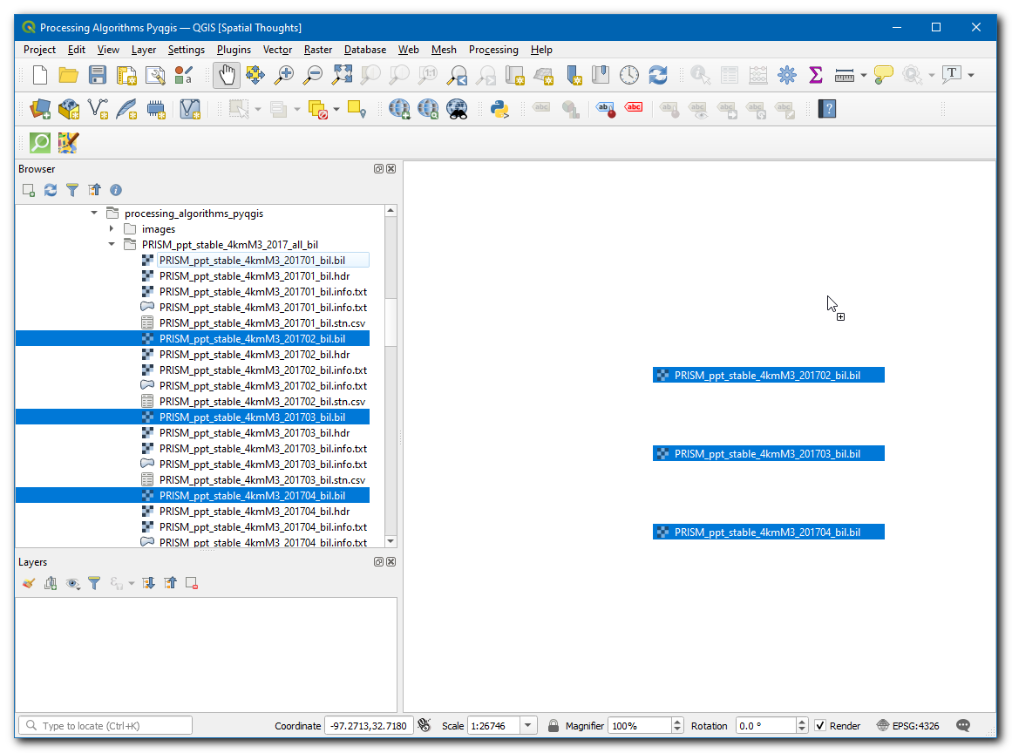Open Manage Map Themes eye icon
This screenshot has width=1012, height=753.
pyautogui.click(x=73, y=583)
